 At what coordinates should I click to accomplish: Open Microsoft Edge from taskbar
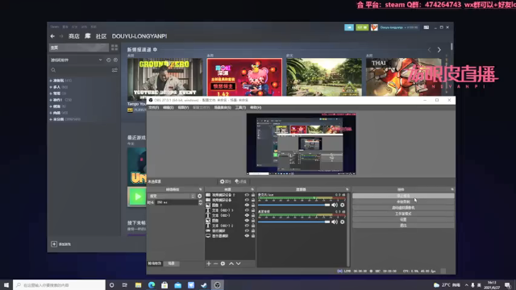[152, 285]
